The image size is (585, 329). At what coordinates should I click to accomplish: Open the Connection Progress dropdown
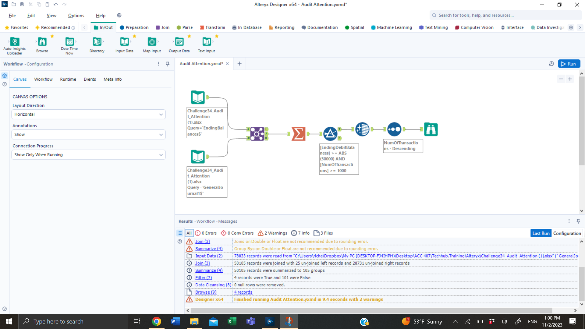point(88,155)
